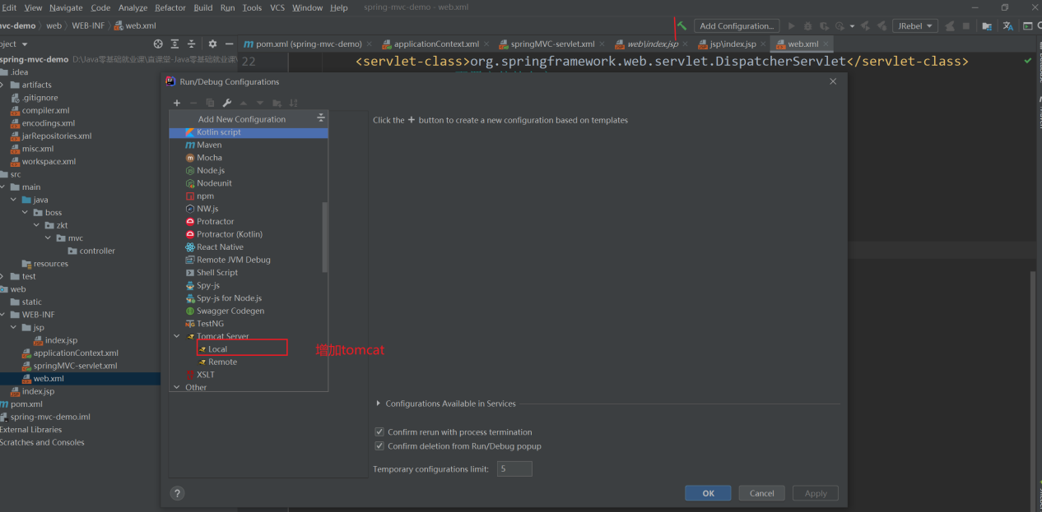Collapse the Add New Configuration popup list
1042x512 pixels.
tap(321, 119)
